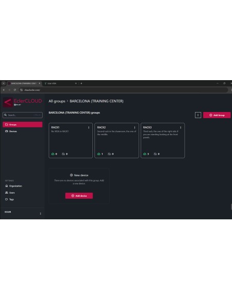Click the Add Group button
The height and width of the screenshot is (300, 232).
(217, 115)
